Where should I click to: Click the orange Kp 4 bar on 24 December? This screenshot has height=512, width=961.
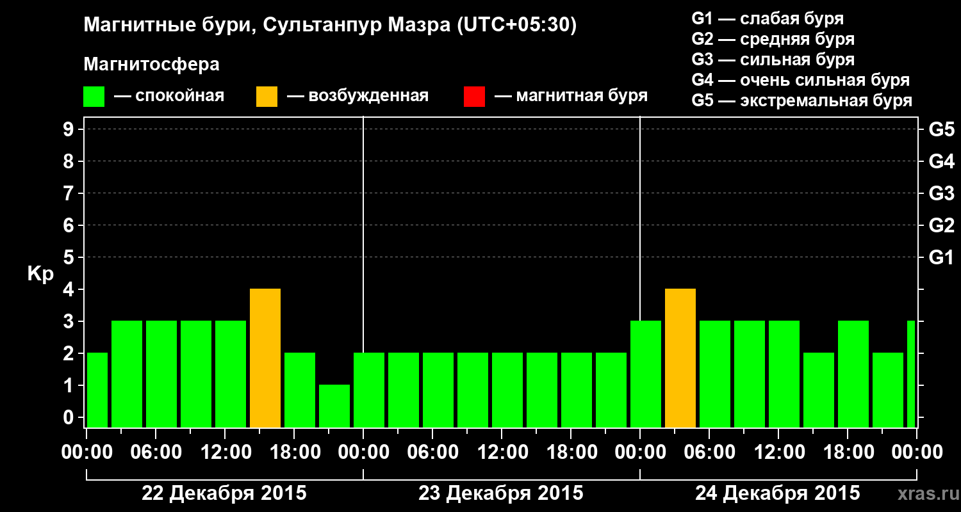point(680,358)
